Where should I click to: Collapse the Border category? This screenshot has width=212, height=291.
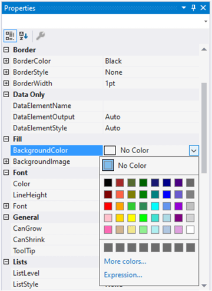tap(6, 49)
